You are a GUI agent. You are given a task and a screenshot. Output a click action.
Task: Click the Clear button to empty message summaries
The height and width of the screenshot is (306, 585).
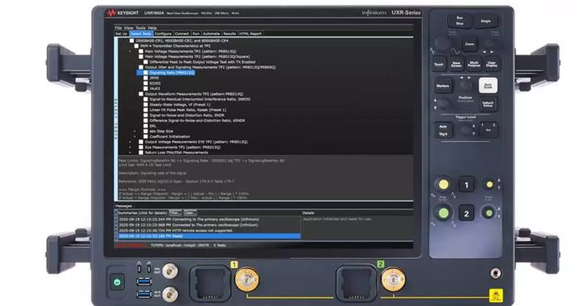tap(189, 212)
